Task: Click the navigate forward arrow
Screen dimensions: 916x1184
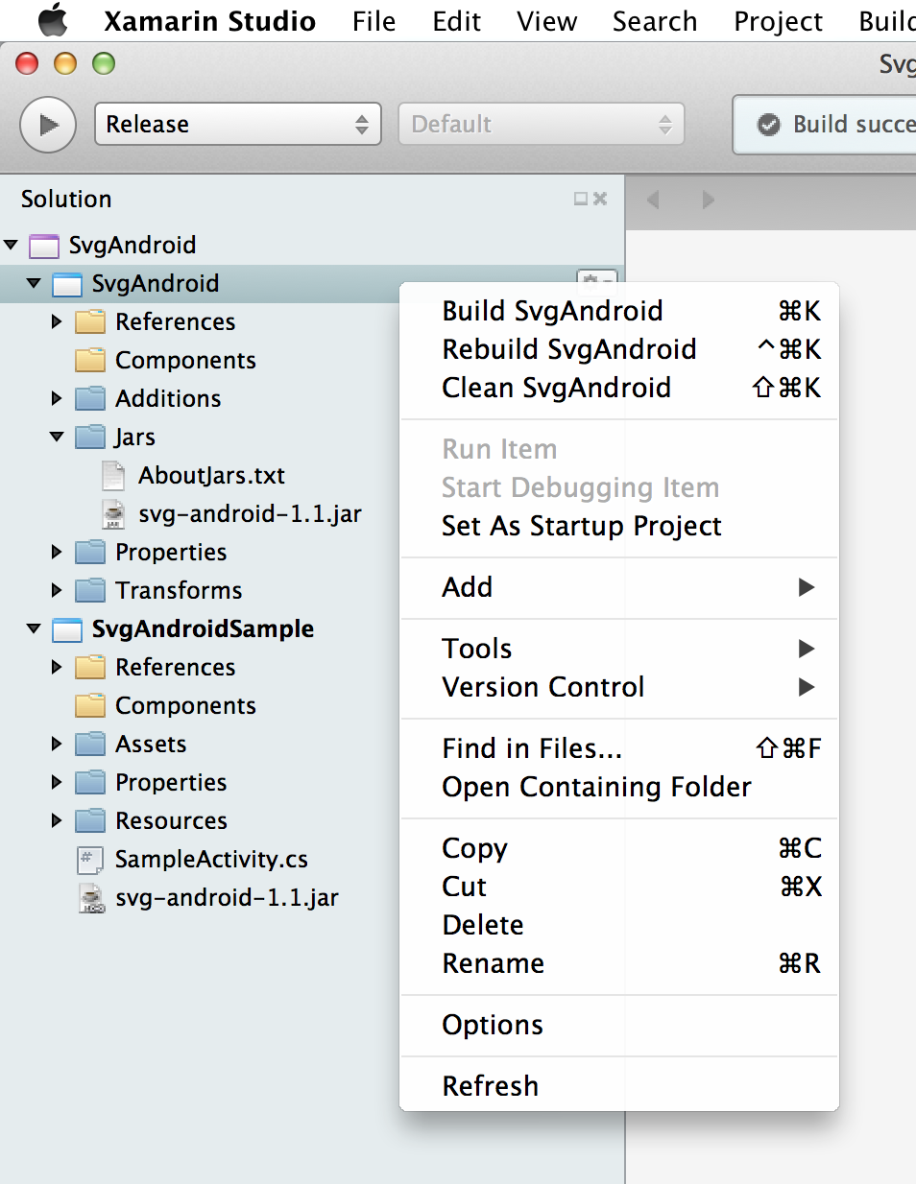Action: 708,200
